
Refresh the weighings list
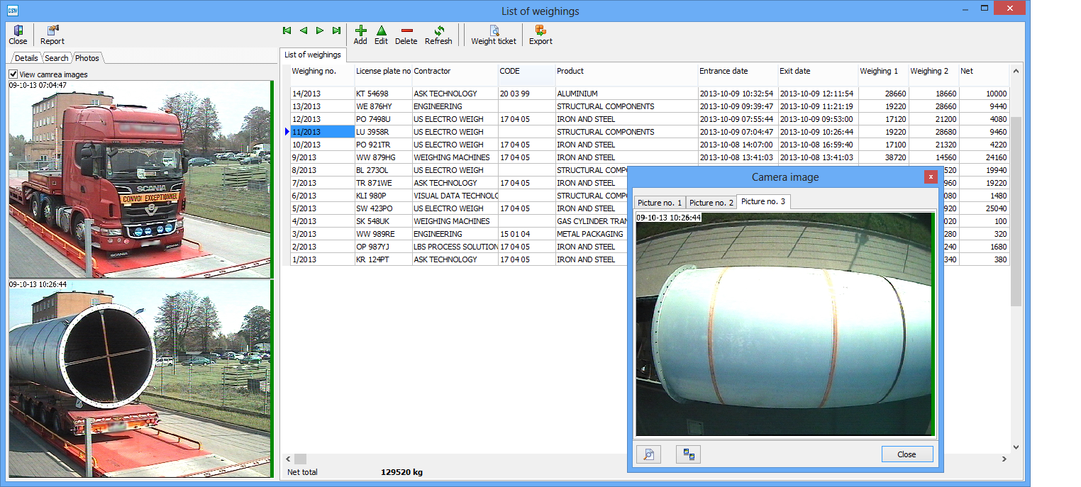438,34
